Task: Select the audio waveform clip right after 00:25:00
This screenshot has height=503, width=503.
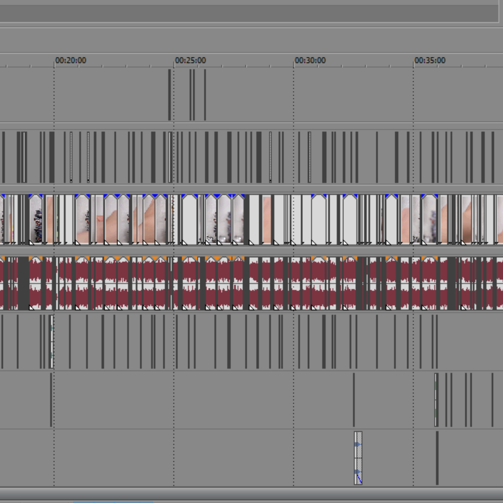Action: coord(189,283)
